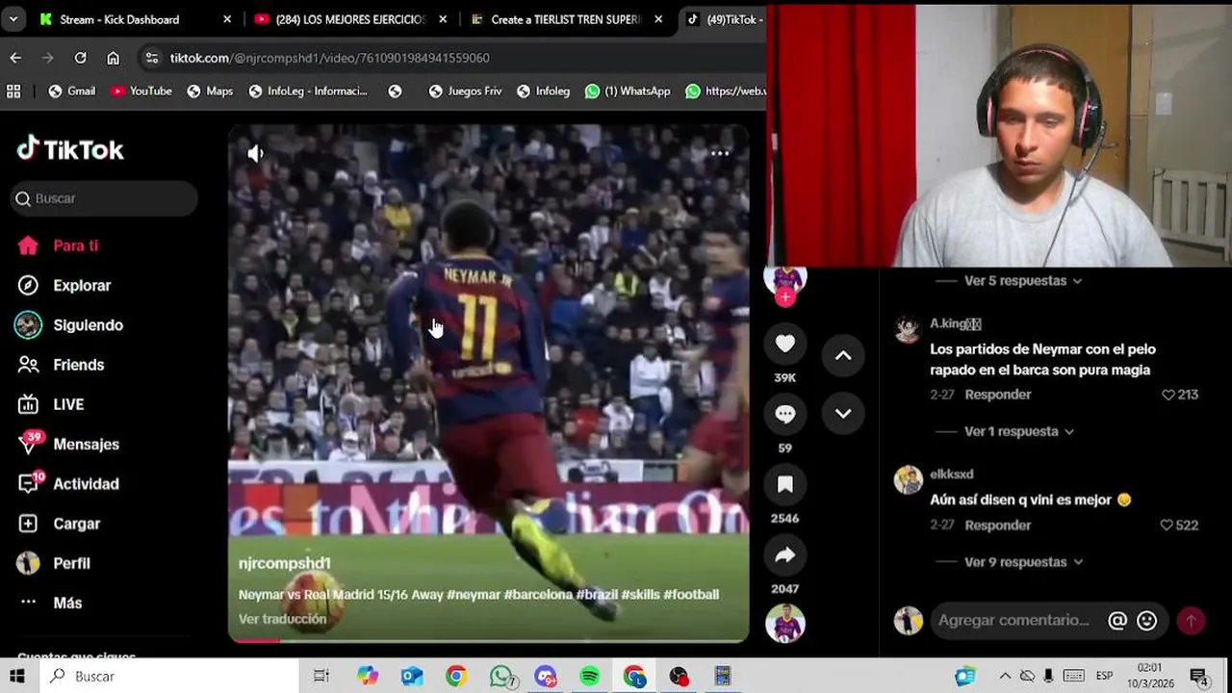Expand Ver 9 respuestas under elkksxd's comment
This screenshot has height=693, width=1232.
coord(1023,562)
